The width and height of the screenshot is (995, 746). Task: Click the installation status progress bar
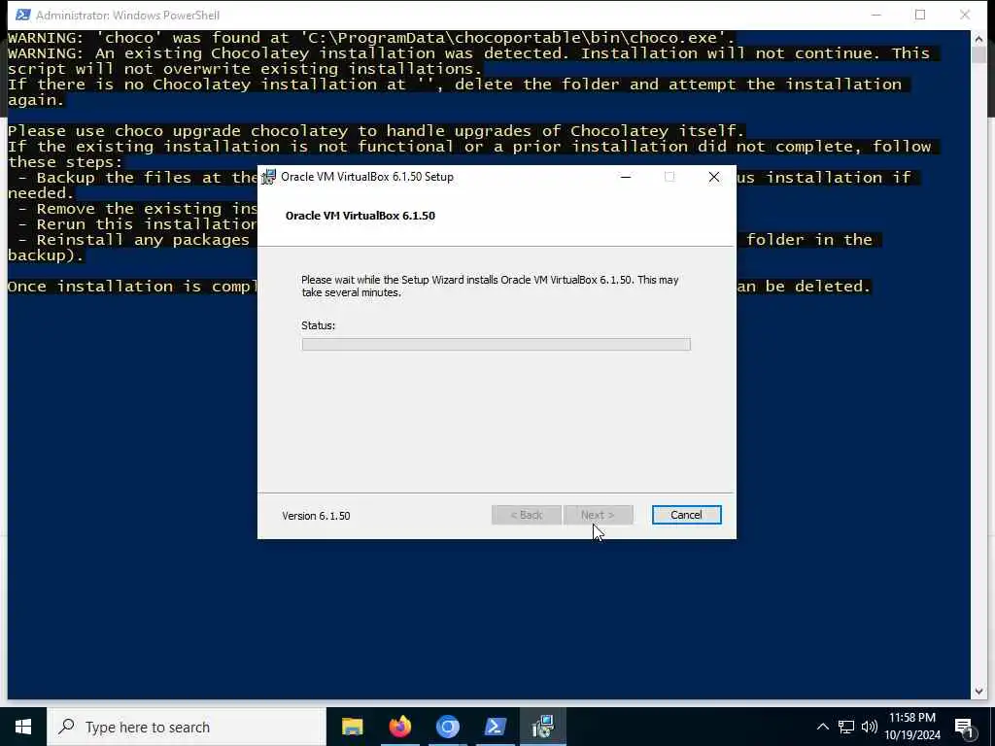point(496,345)
